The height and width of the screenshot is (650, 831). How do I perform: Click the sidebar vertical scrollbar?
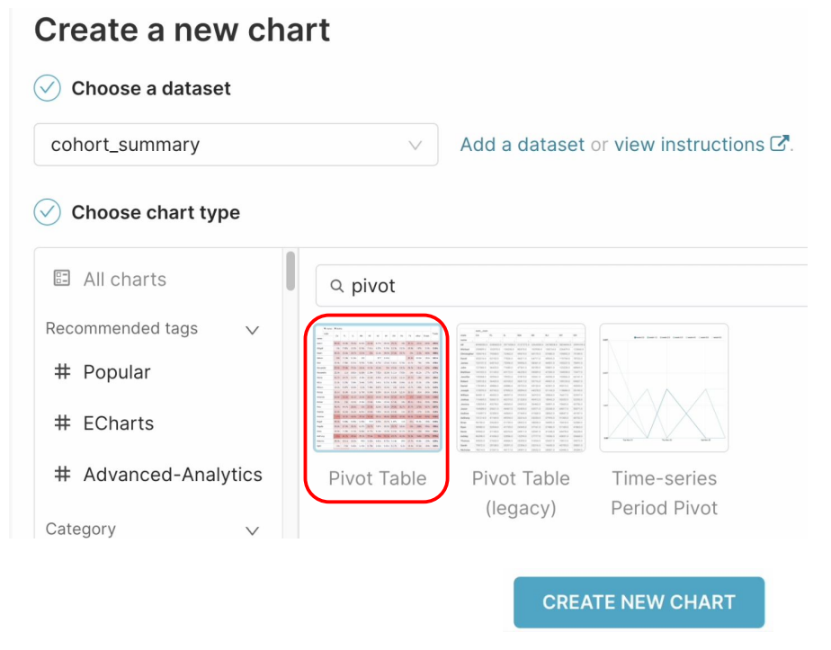tap(290, 272)
